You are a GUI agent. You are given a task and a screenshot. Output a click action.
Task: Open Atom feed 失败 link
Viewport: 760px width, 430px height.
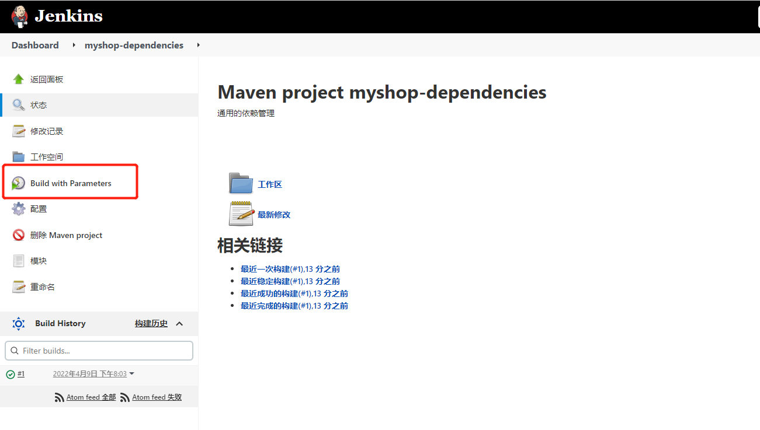click(x=157, y=397)
